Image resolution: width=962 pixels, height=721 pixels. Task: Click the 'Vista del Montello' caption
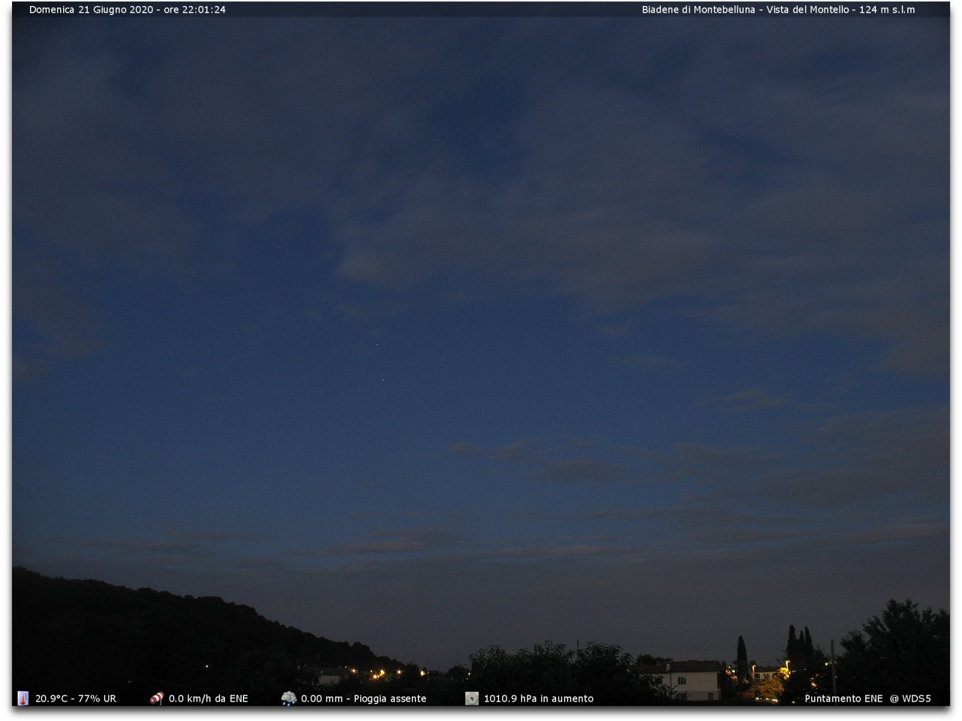tap(807, 10)
